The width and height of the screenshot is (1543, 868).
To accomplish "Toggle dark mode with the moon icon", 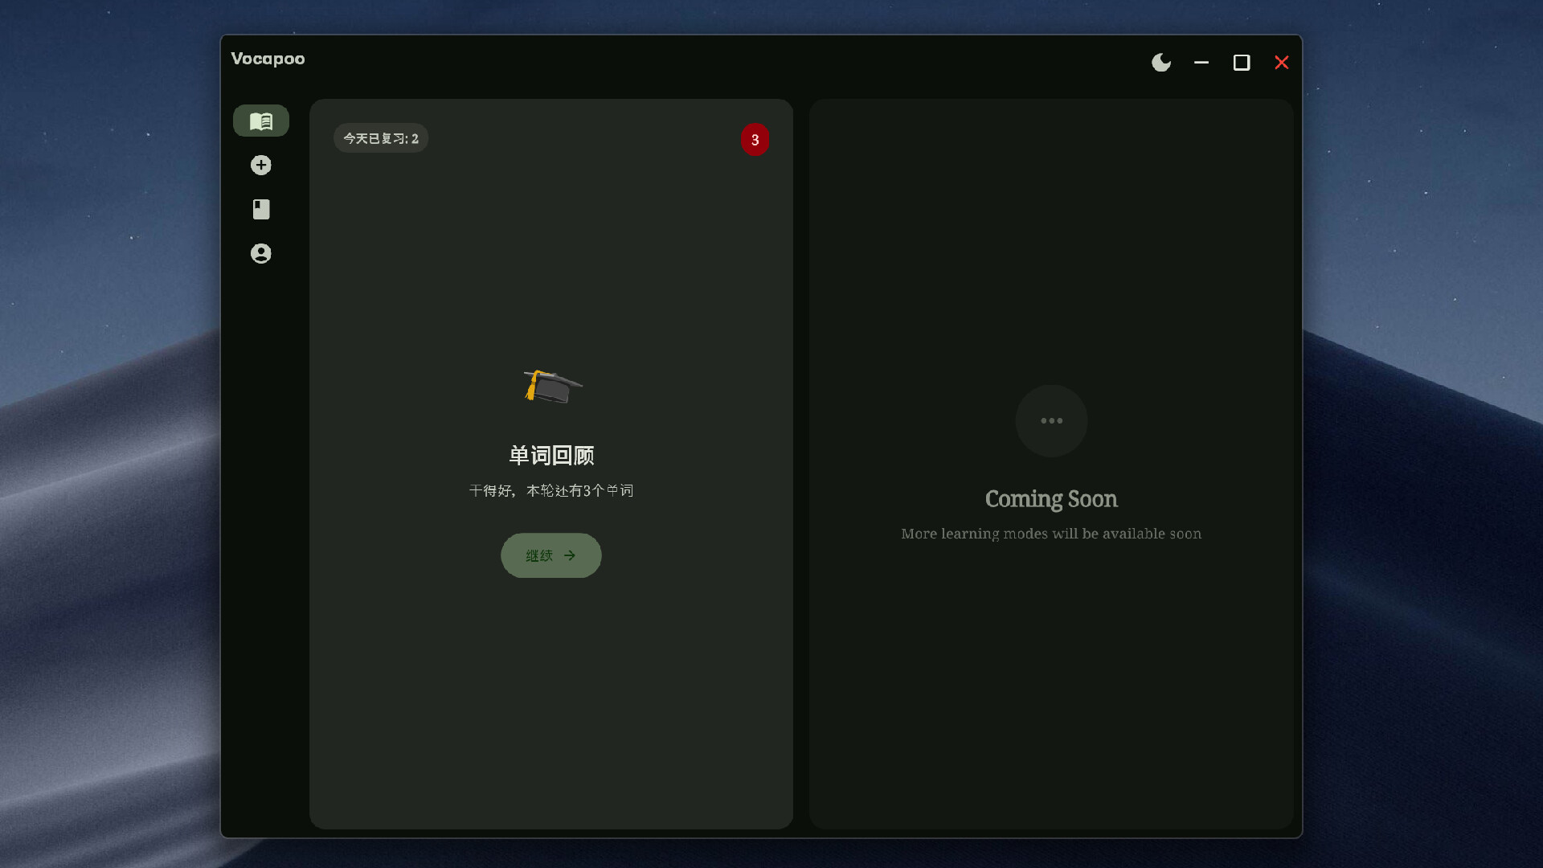I will (1160, 62).
